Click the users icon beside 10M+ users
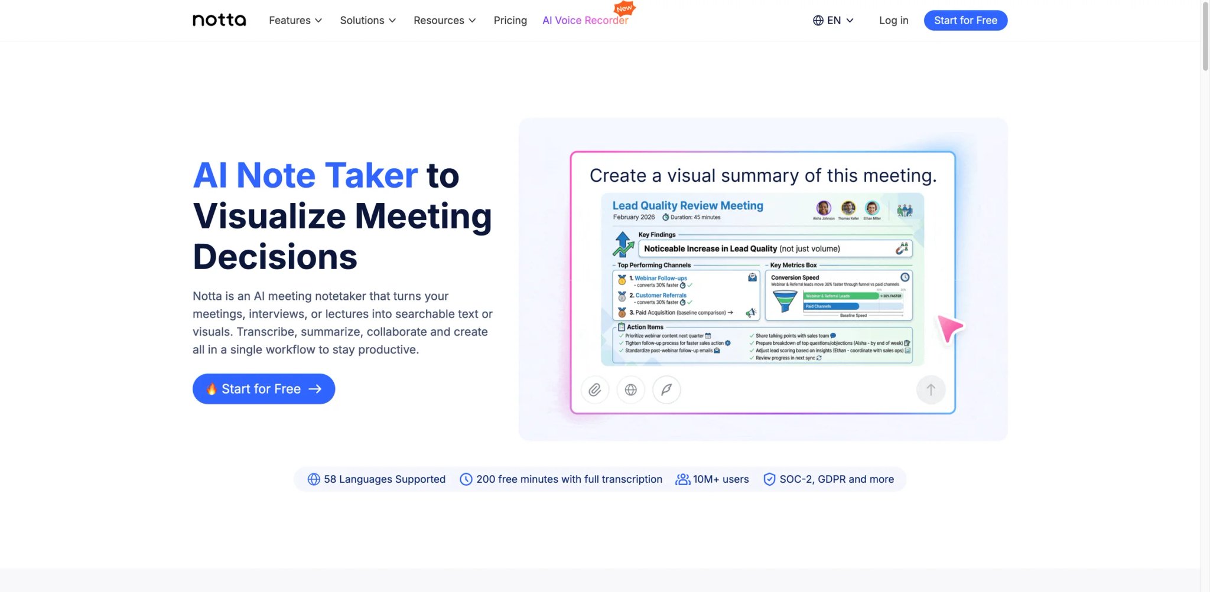 coord(682,479)
